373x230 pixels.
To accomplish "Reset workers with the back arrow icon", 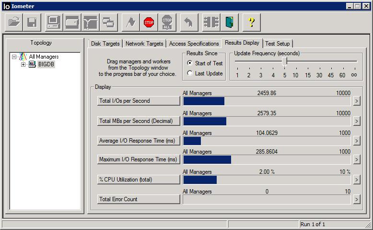I will (189, 23).
